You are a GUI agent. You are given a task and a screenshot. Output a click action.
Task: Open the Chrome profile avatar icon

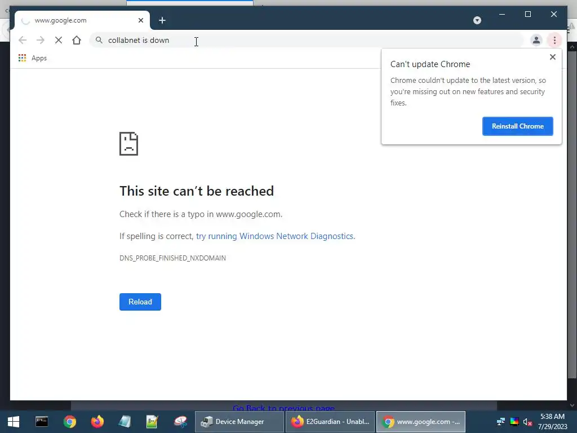536,40
